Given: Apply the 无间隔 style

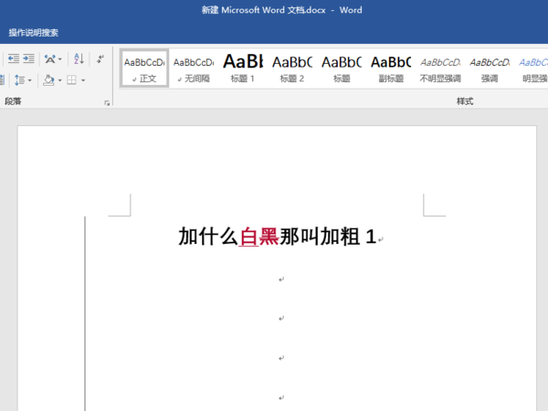Looking at the screenshot, I should tap(194, 68).
